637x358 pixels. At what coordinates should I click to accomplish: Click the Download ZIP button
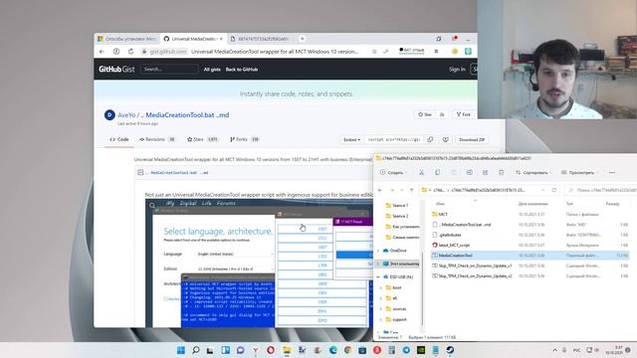click(472, 139)
